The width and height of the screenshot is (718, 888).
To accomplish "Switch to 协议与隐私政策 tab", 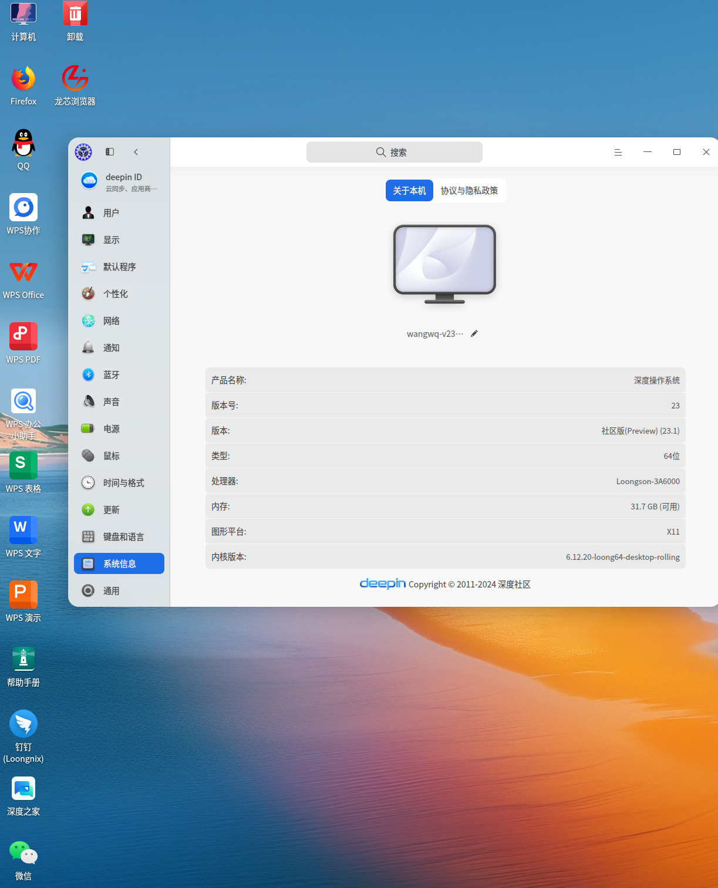I will click(470, 191).
